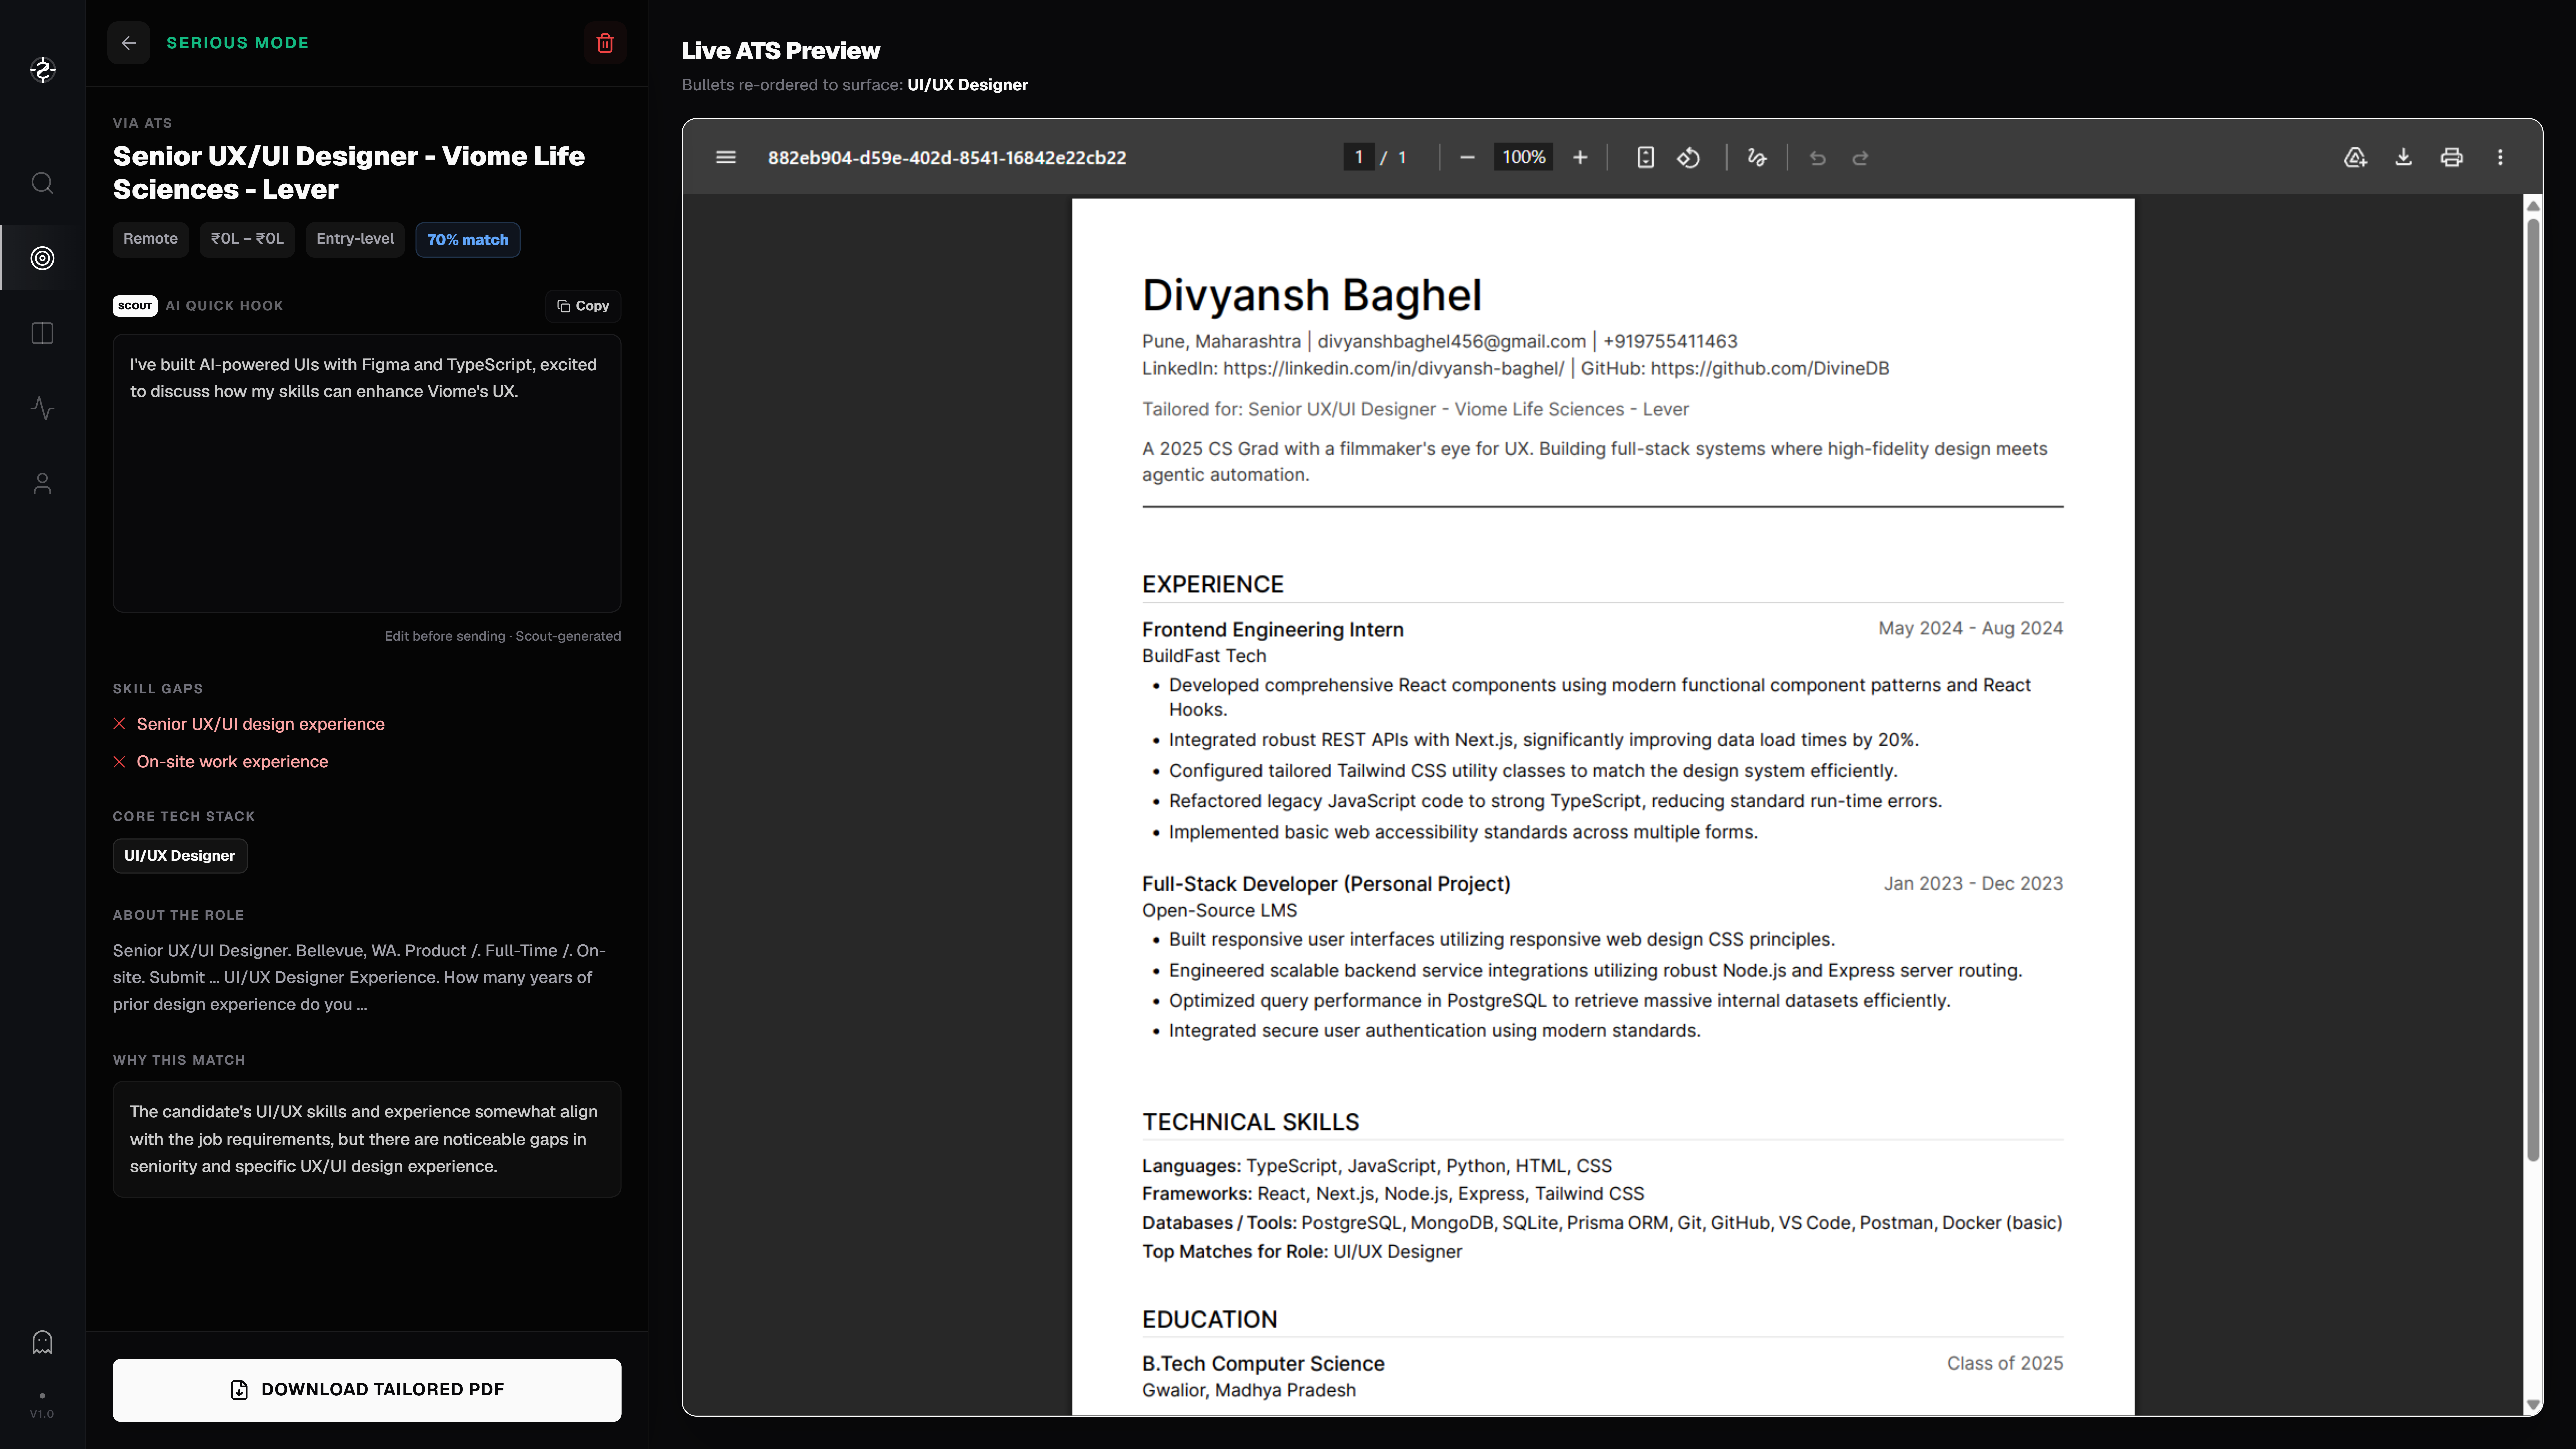
Task: Click the email divyanshbaghel456@gmail.com in the resume
Action: click(1451, 342)
